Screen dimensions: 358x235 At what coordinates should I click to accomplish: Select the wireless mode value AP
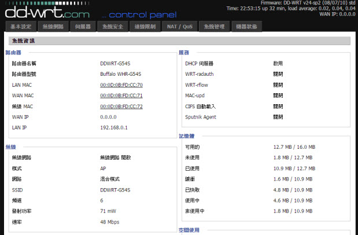click(103, 168)
